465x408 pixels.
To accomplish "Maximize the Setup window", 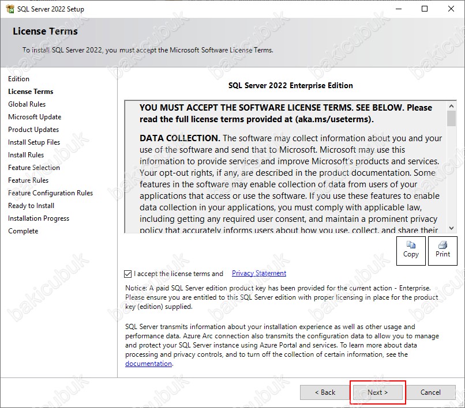I will [425, 9].
